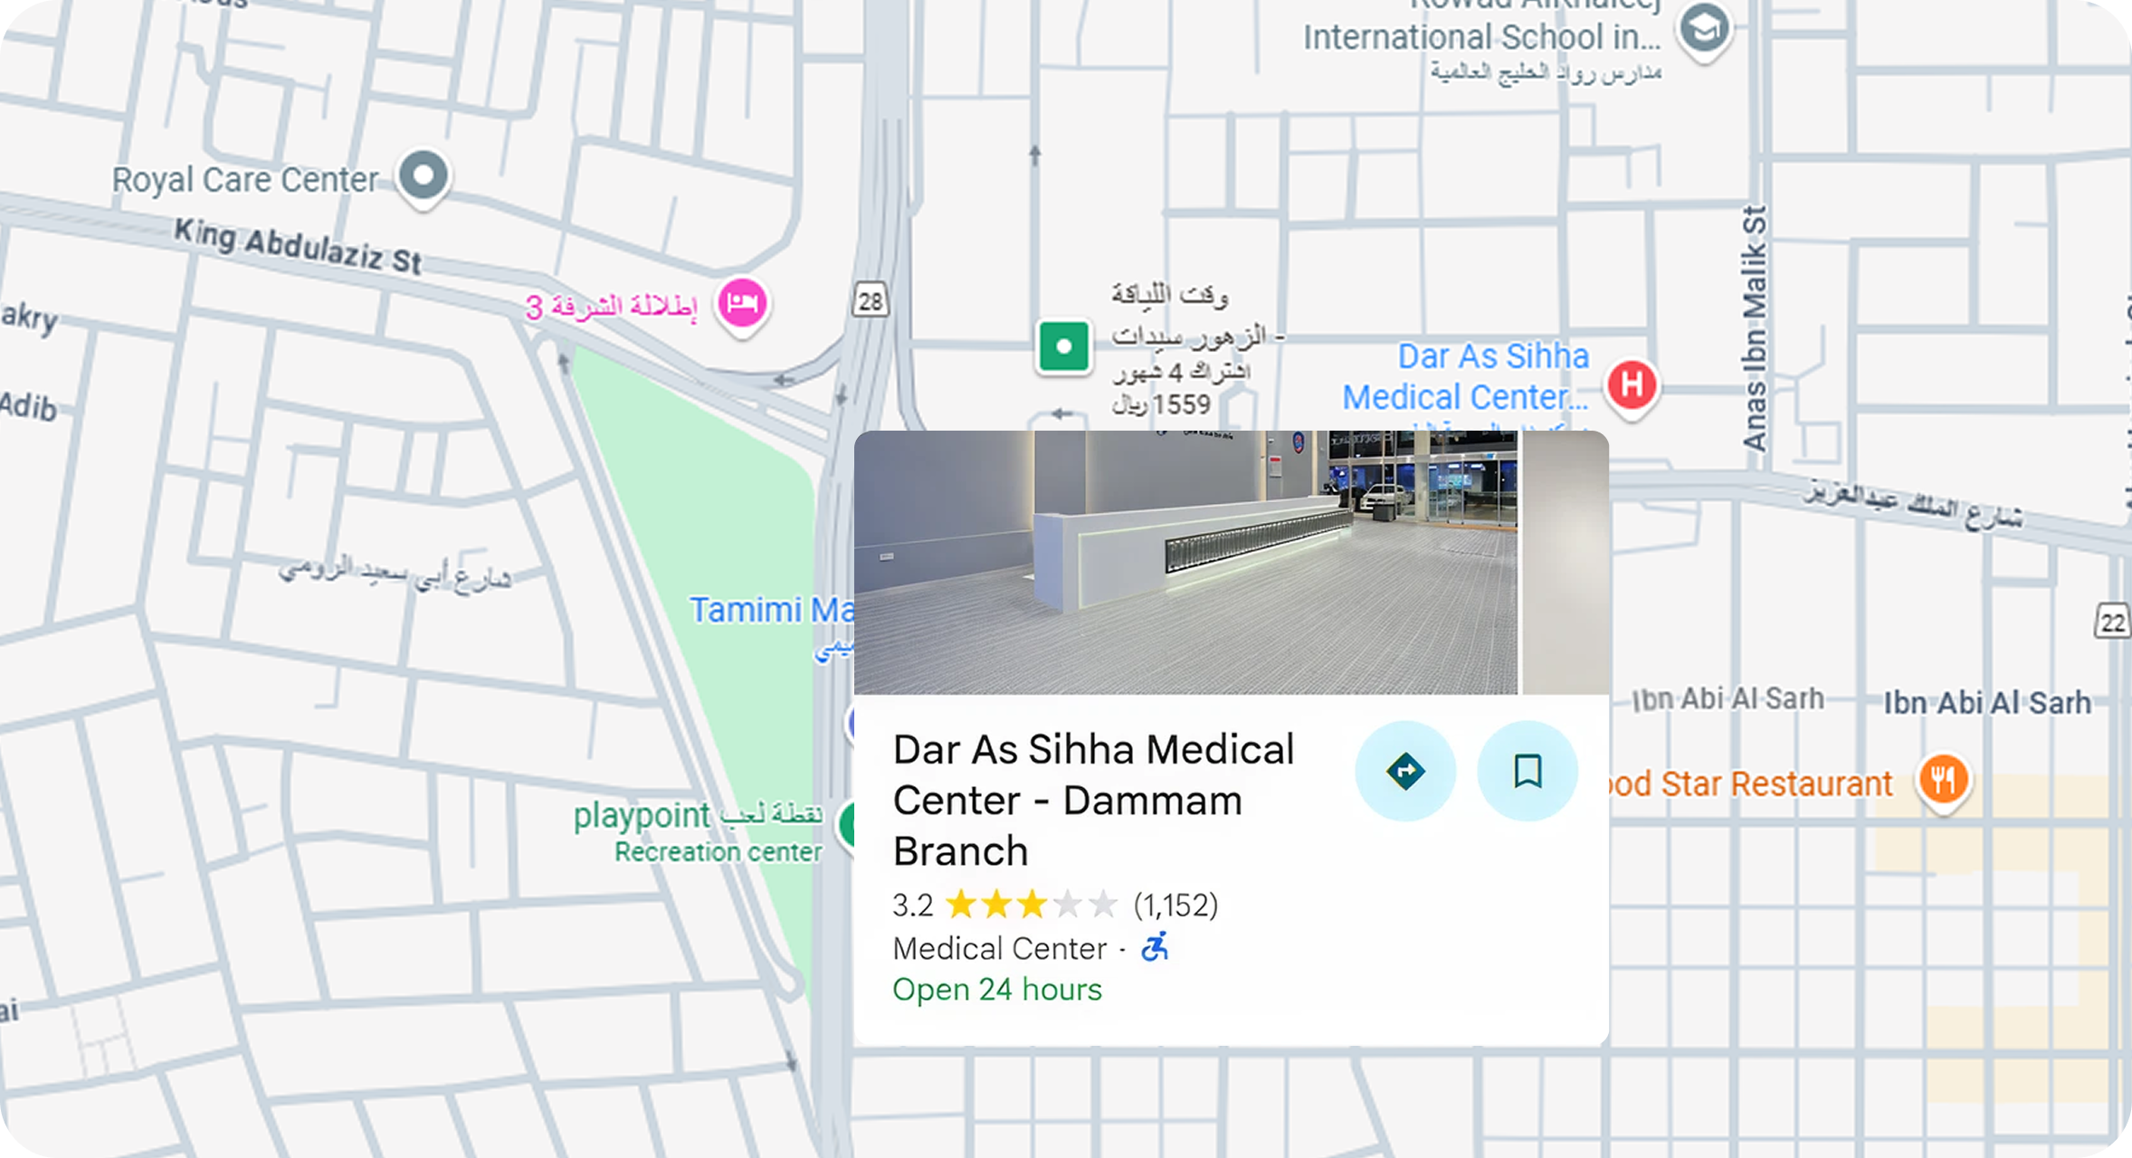Click the wheelchair accessibility icon
This screenshot has width=2132, height=1158.
pyautogui.click(x=1155, y=947)
